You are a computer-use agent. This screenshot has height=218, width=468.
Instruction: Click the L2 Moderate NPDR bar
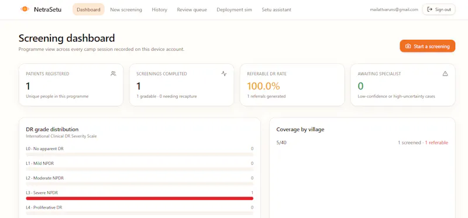tap(140, 184)
